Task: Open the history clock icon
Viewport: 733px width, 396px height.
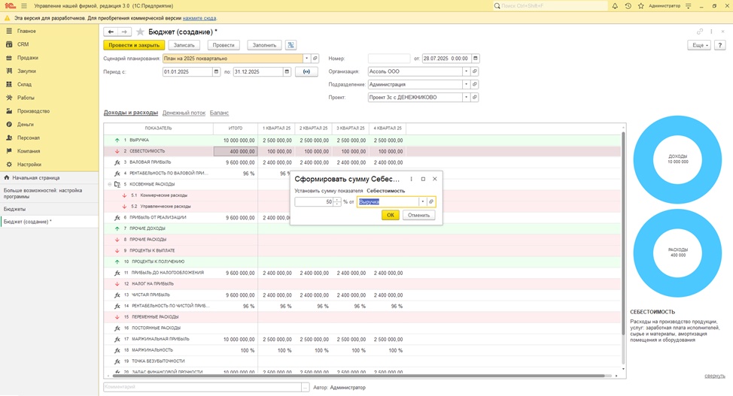Action: 628,6
